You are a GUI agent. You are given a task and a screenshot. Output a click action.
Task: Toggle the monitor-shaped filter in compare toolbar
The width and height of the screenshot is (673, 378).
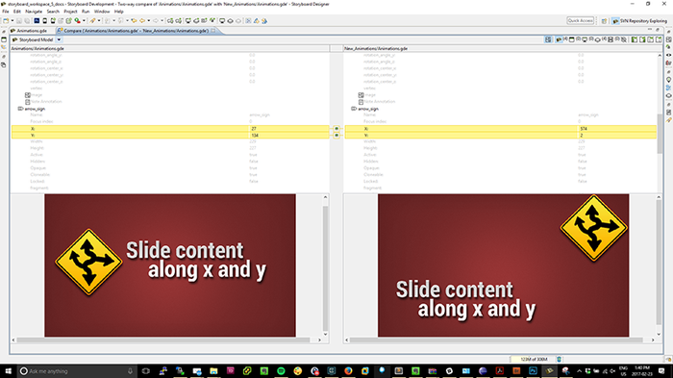[585, 39]
